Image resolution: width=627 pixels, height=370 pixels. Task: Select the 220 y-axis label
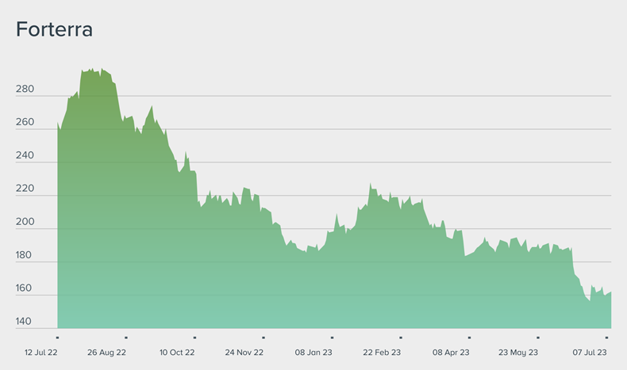(25, 189)
